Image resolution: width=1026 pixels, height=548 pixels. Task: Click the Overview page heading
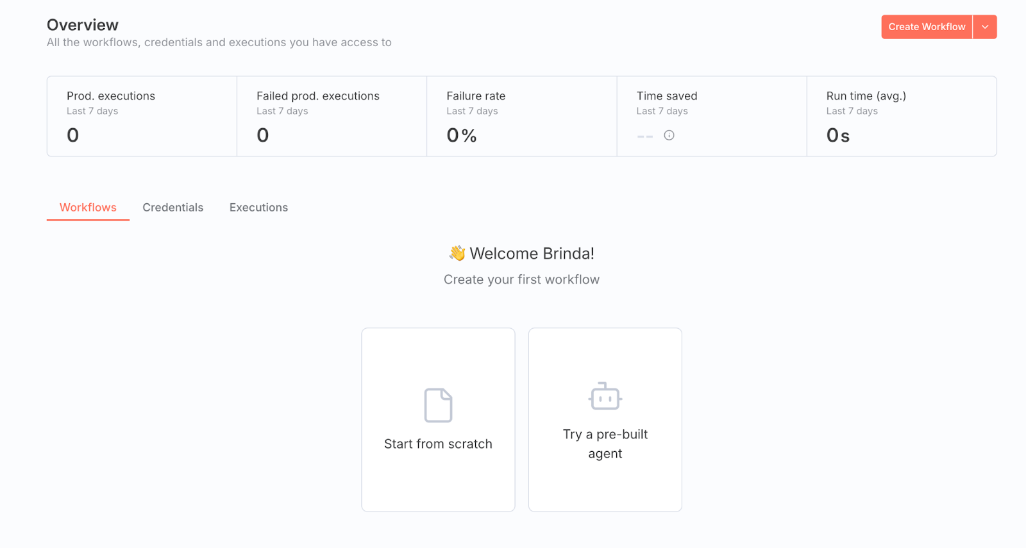click(83, 25)
